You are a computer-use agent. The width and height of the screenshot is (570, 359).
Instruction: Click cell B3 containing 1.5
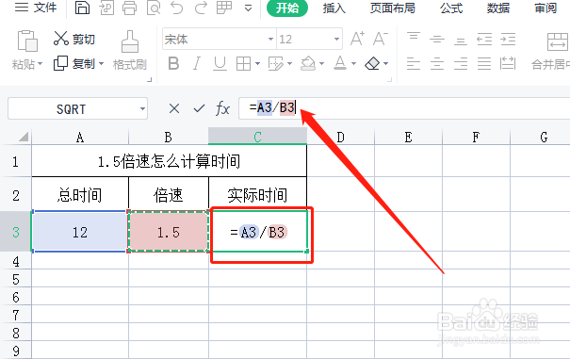click(x=169, y=232)
